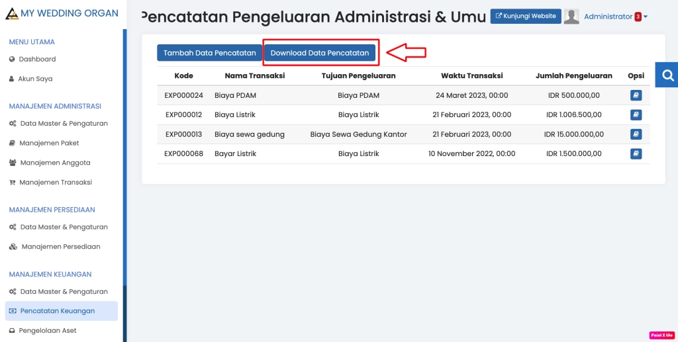Open options icon for EXP000068 row
Screen dimensions: 678x342
(x=636, y=153)
